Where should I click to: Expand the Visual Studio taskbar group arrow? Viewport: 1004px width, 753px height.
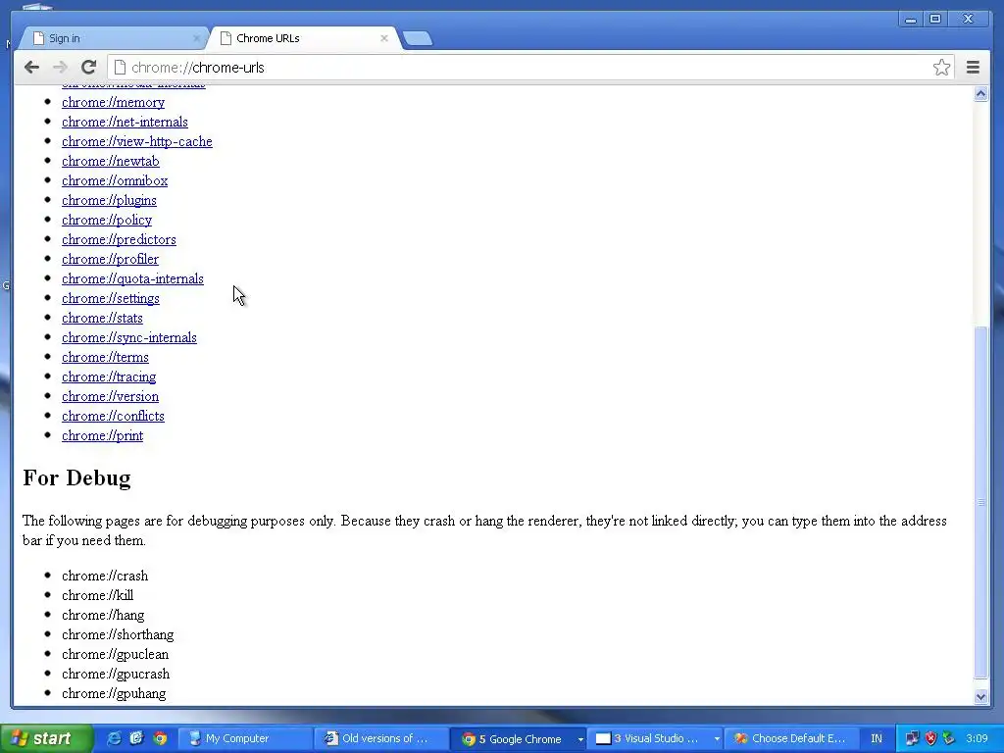click(x=717, y=739)
